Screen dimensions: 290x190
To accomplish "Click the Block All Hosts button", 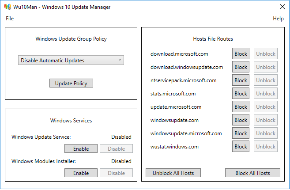I will click(x=252, y=173).
